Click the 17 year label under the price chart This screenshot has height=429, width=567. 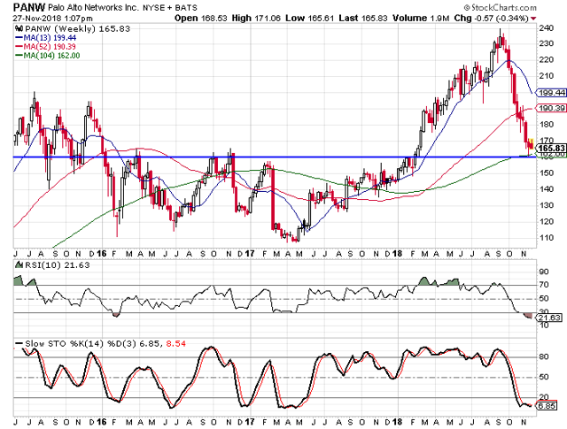[x=250, y=254]
